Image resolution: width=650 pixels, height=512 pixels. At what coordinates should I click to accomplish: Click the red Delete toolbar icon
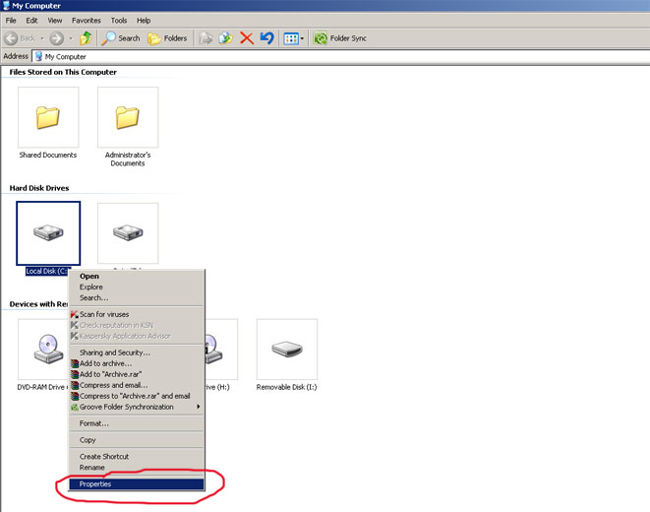pos(247,38)
